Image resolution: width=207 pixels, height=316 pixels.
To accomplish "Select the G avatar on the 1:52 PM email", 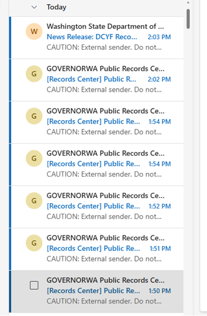I will (x=34, y=201).
